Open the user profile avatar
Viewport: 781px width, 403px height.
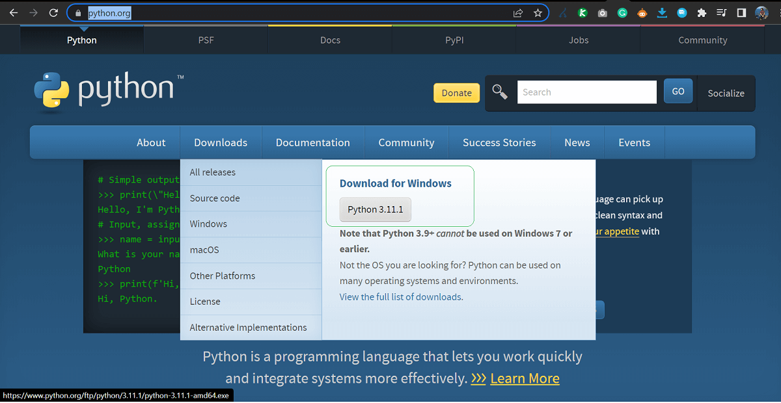762,13
